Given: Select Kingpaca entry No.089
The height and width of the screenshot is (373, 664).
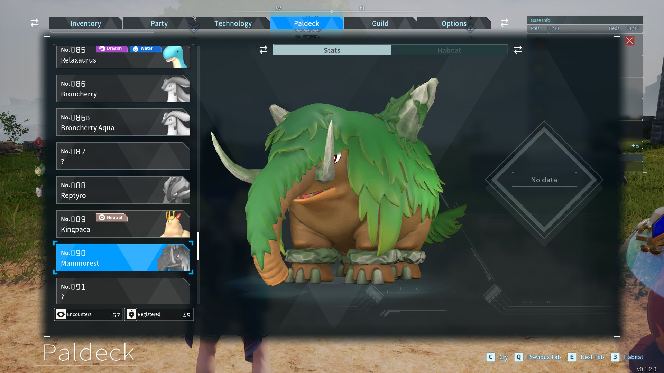Looking at the screenshot, I should (x=123, y=224).
